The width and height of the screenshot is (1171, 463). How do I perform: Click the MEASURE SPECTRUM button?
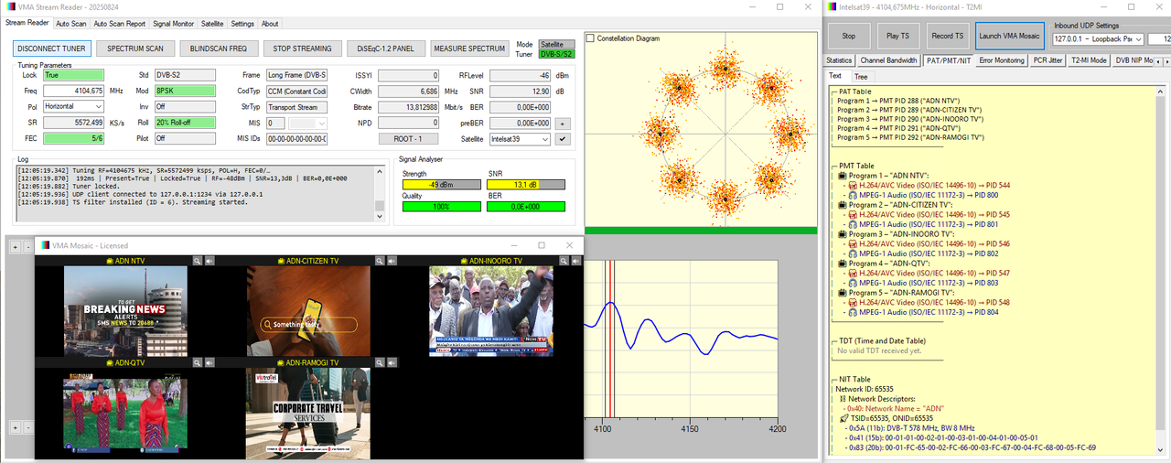469,48
